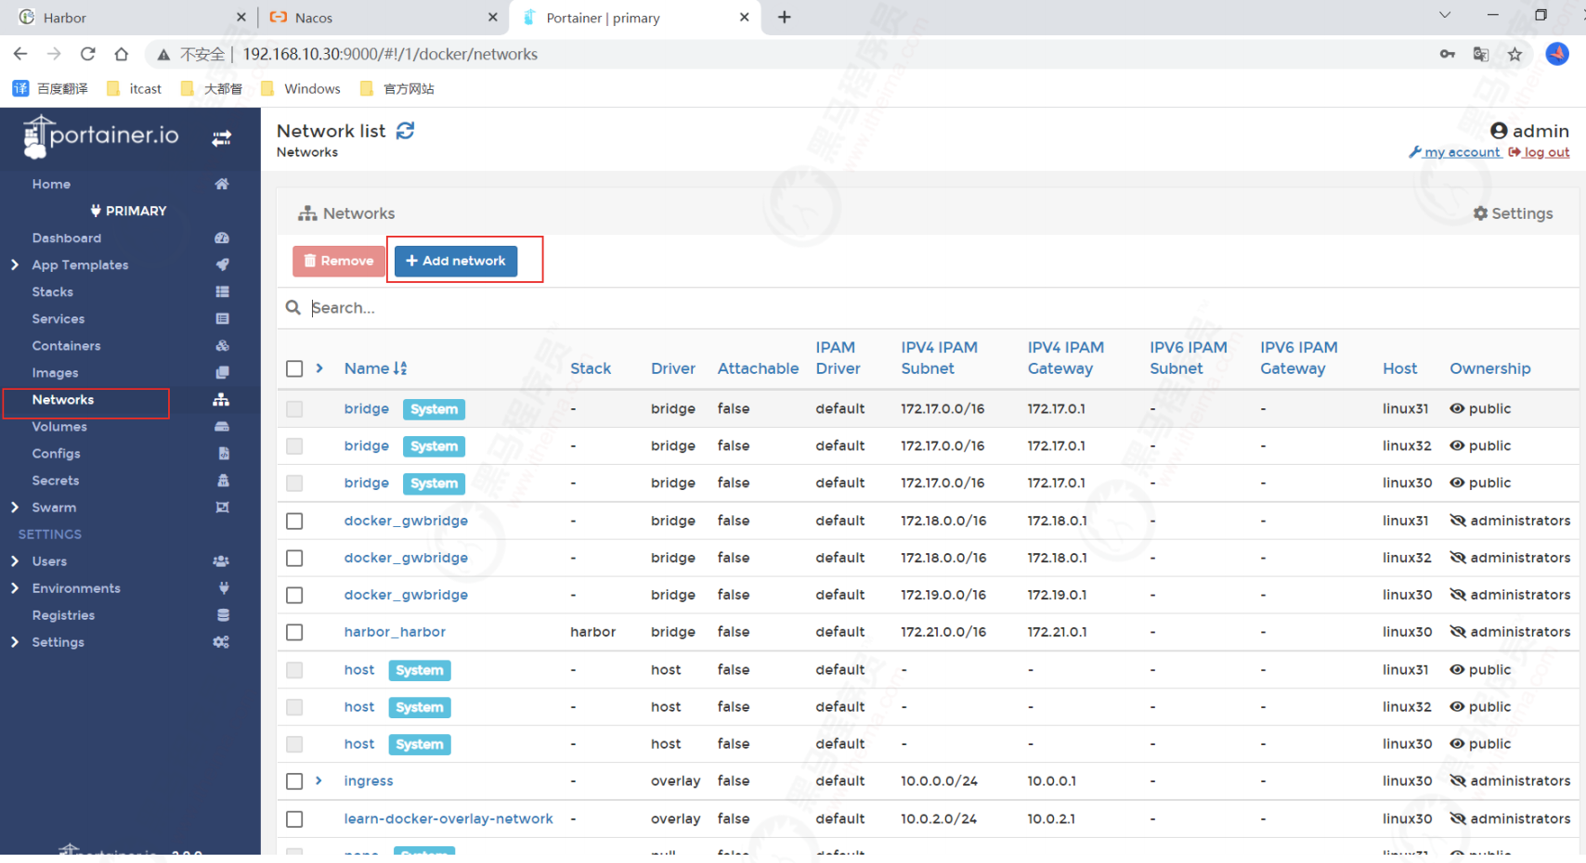The width and height of the screenshot is (1586, 863).
Task: Toggle the select-all networks checkbox
Action: (x=294, y=368)
